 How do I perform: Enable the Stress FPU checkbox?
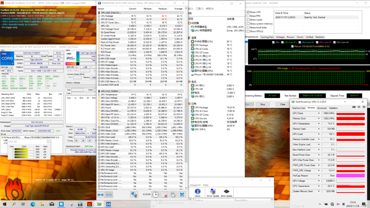(x=248, y=16)
